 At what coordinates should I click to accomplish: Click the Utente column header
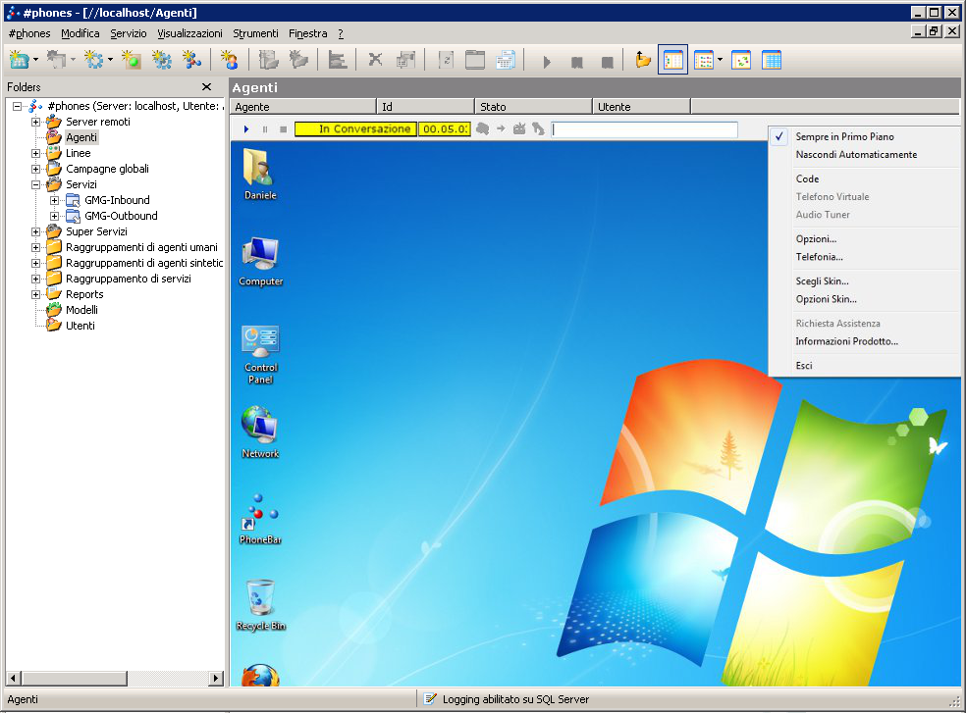(641, 107)
